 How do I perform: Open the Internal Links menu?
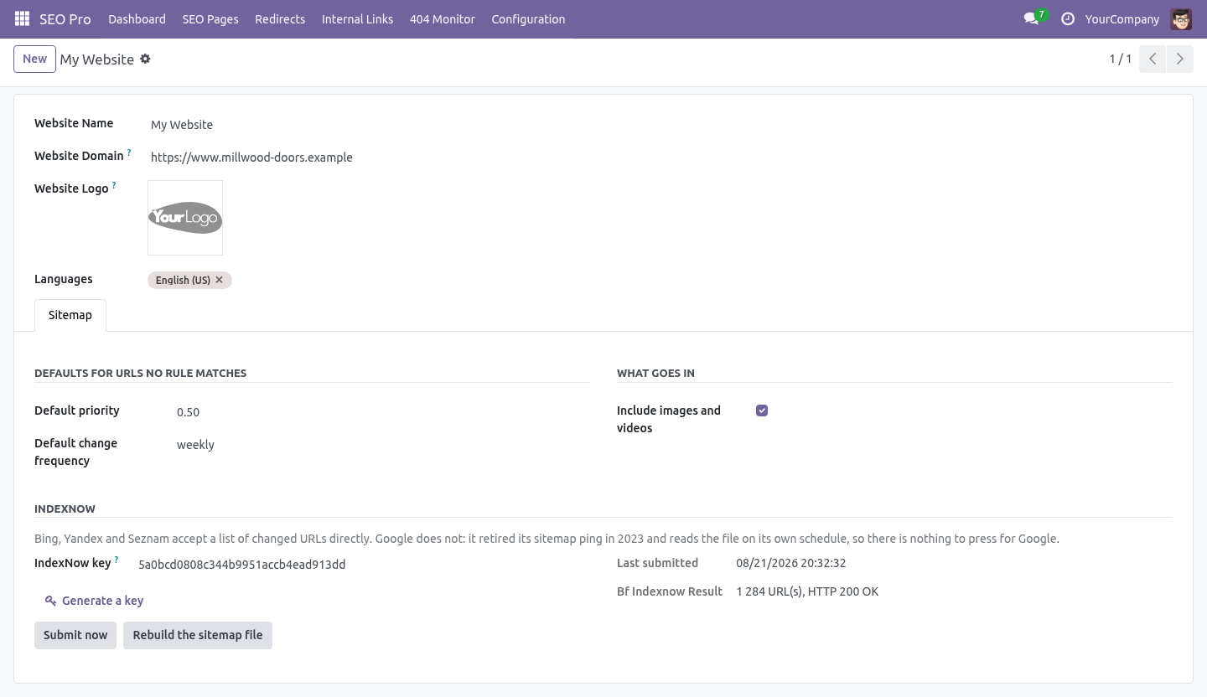pos(357,18)
